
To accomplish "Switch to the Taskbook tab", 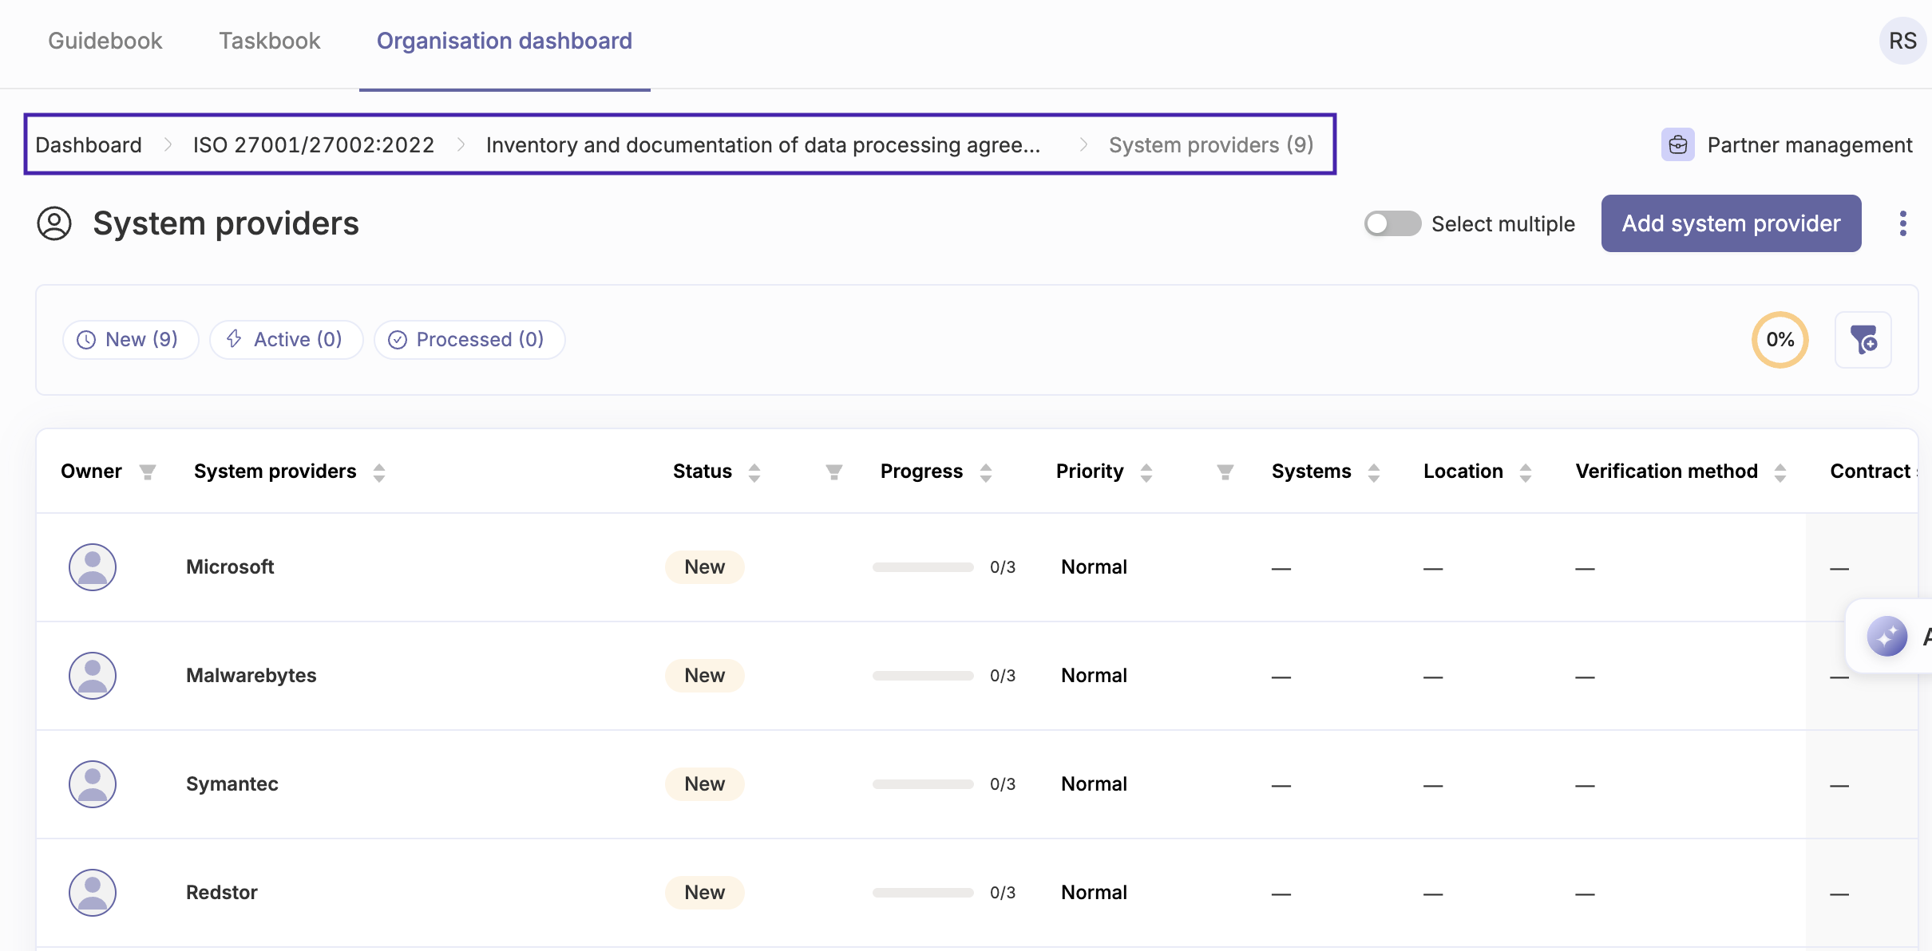I will [x=269, y=41].
